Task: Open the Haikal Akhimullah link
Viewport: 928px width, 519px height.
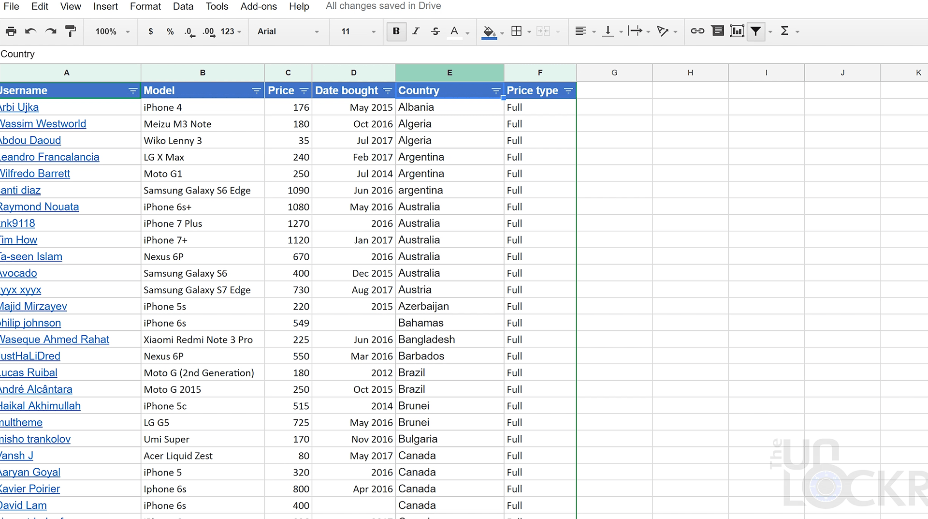Action: point(40,406)
